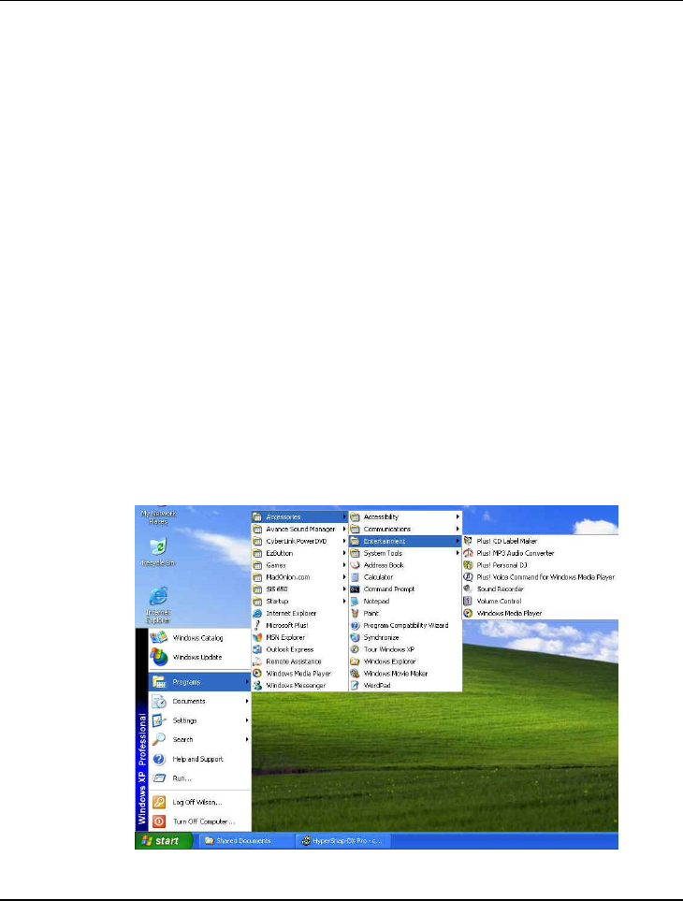Viewport: 683px width, 901px height.
Task: Open the Documents submenu
Action: pos(200,701)
